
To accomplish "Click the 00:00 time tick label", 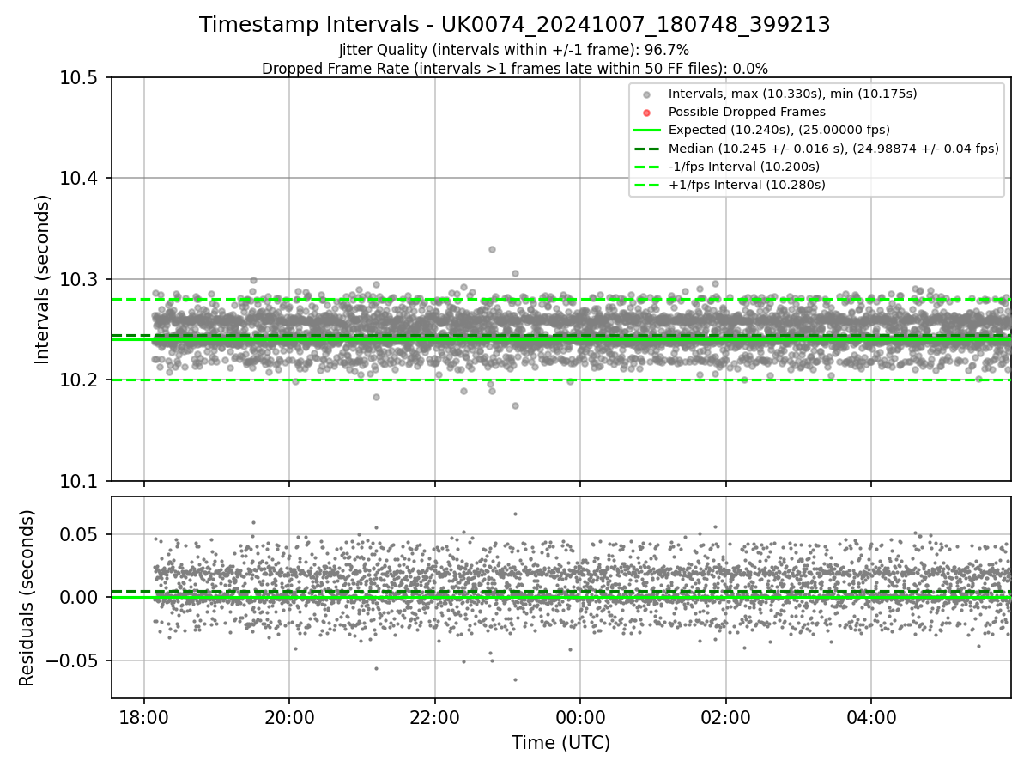I will pos(580,716).
